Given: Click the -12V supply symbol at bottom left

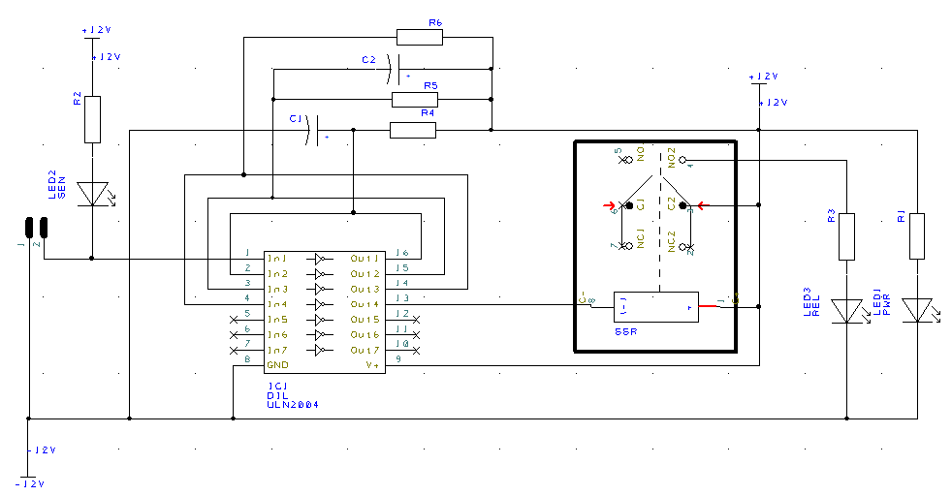Looking at the screenshot, I should [27, 477].
